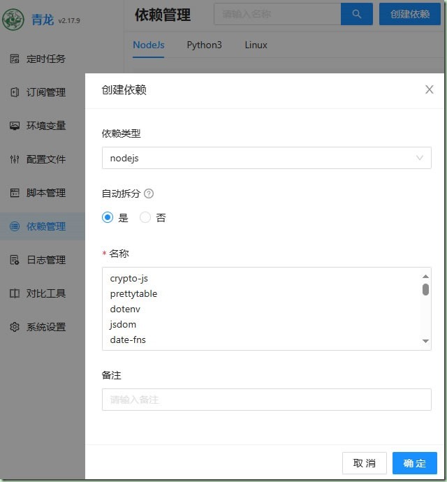Viewport: 447px width, 482px height.
Task: Click the search magnifier button
Action: pos(357,14)
